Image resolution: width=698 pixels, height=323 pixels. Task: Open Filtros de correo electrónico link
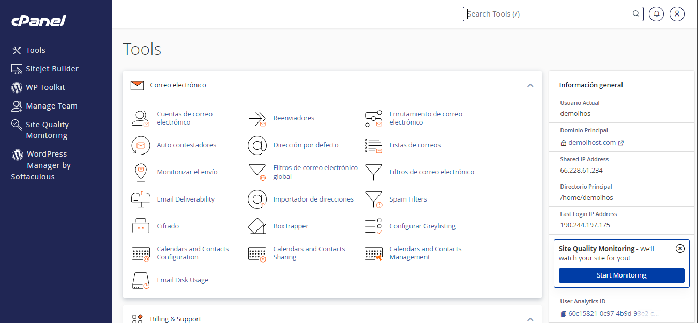pyautogui.click(x=432, y=172)
